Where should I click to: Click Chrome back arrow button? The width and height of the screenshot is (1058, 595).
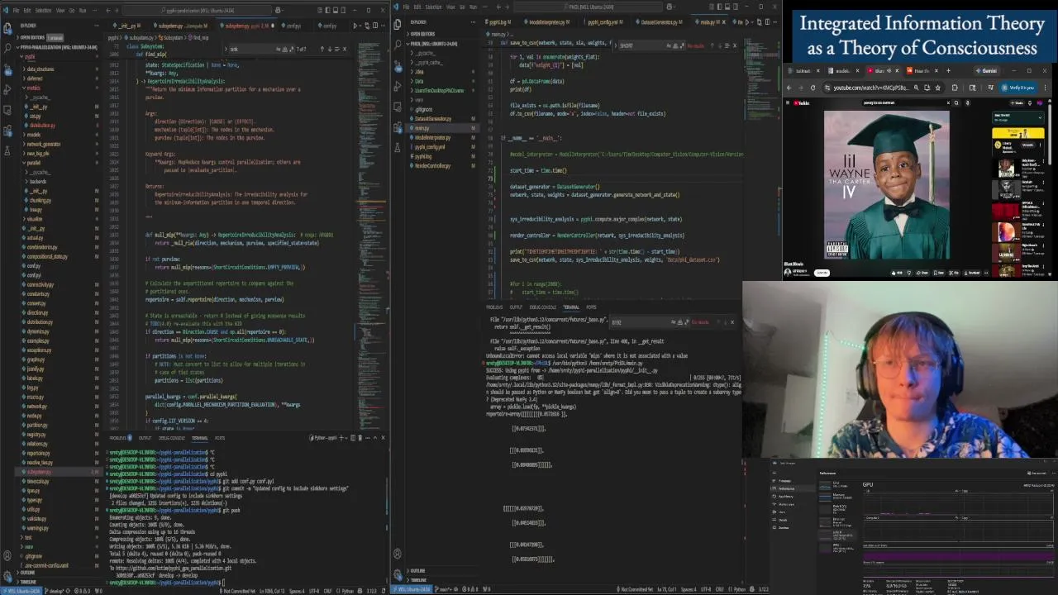(x=789, y=88)
